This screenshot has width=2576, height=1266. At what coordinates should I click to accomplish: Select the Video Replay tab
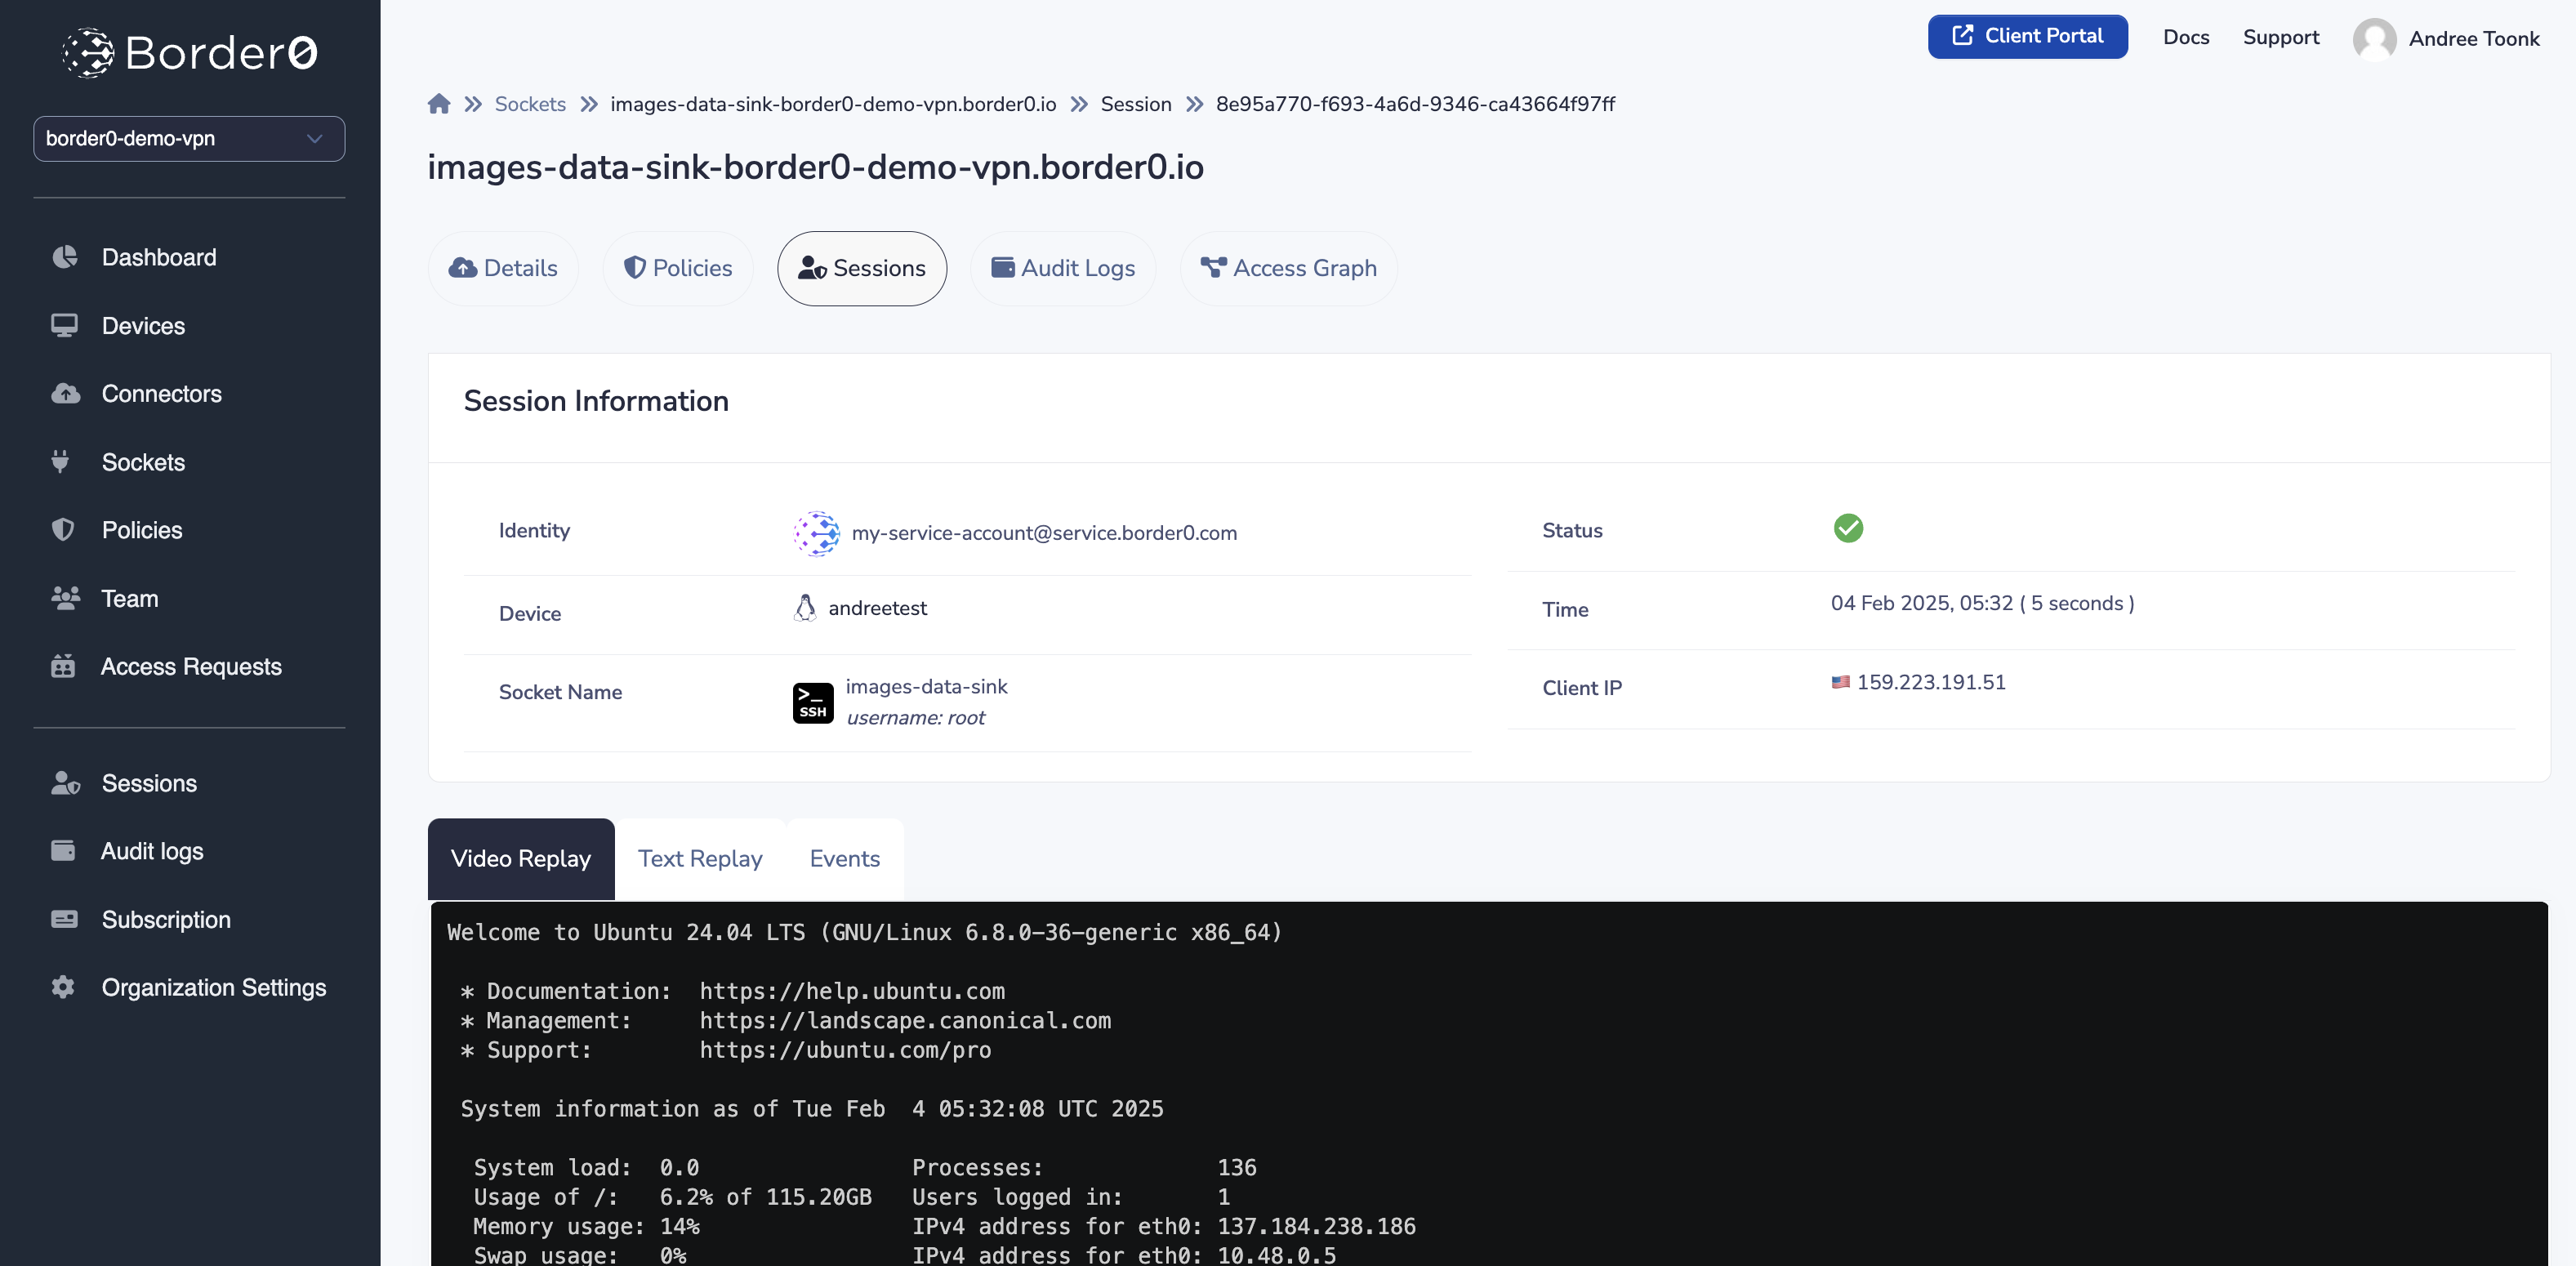click(521, 859)
